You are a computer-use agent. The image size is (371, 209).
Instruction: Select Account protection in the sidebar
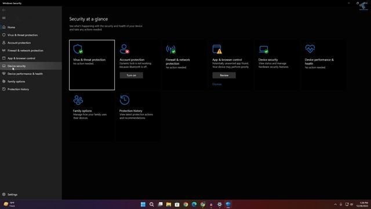click(31, 43)
